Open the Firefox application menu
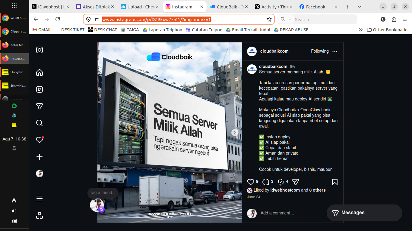The image size is (412, 231). [405, 19]
